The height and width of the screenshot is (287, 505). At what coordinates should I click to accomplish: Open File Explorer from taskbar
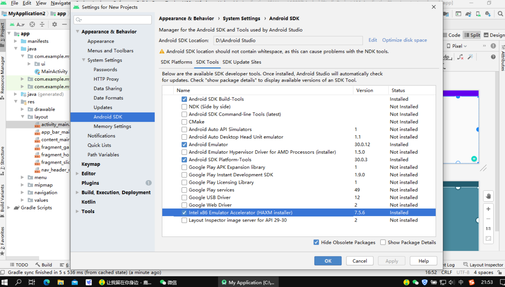pos(60,282)
